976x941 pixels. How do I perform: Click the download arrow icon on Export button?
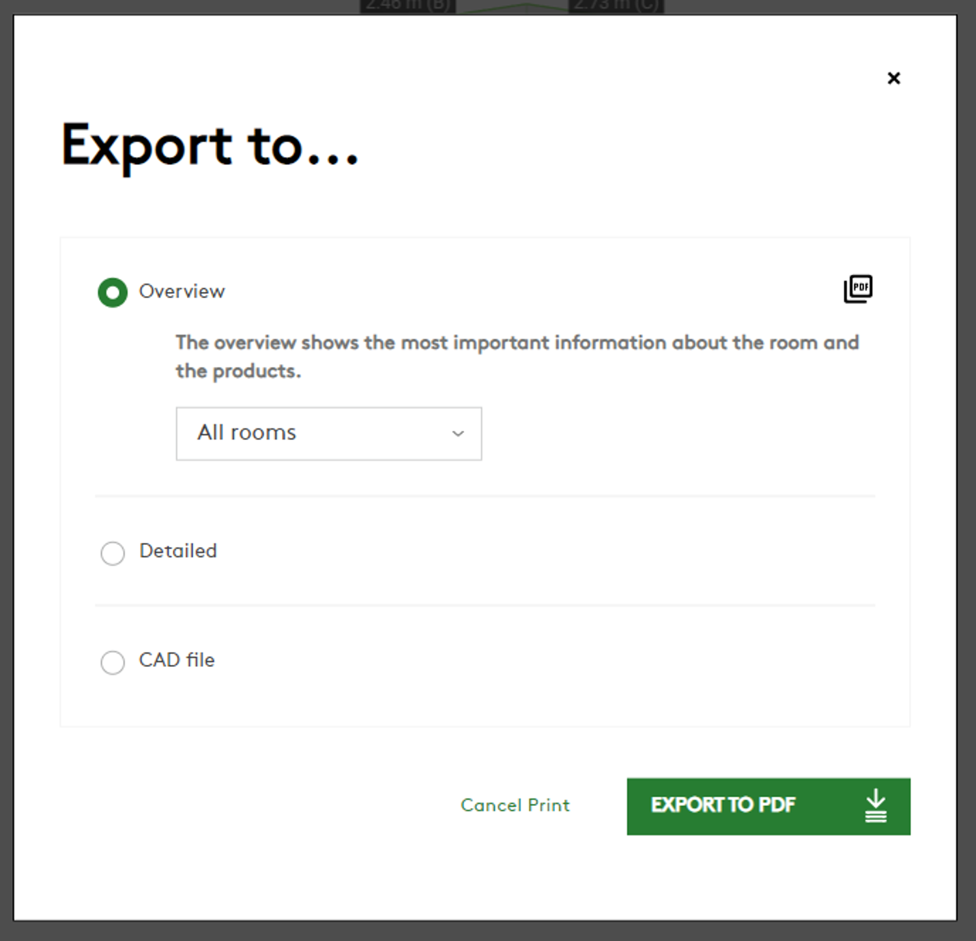(x=876, y=806)
